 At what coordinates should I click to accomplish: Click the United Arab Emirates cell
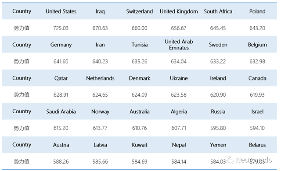click(179, 45)
